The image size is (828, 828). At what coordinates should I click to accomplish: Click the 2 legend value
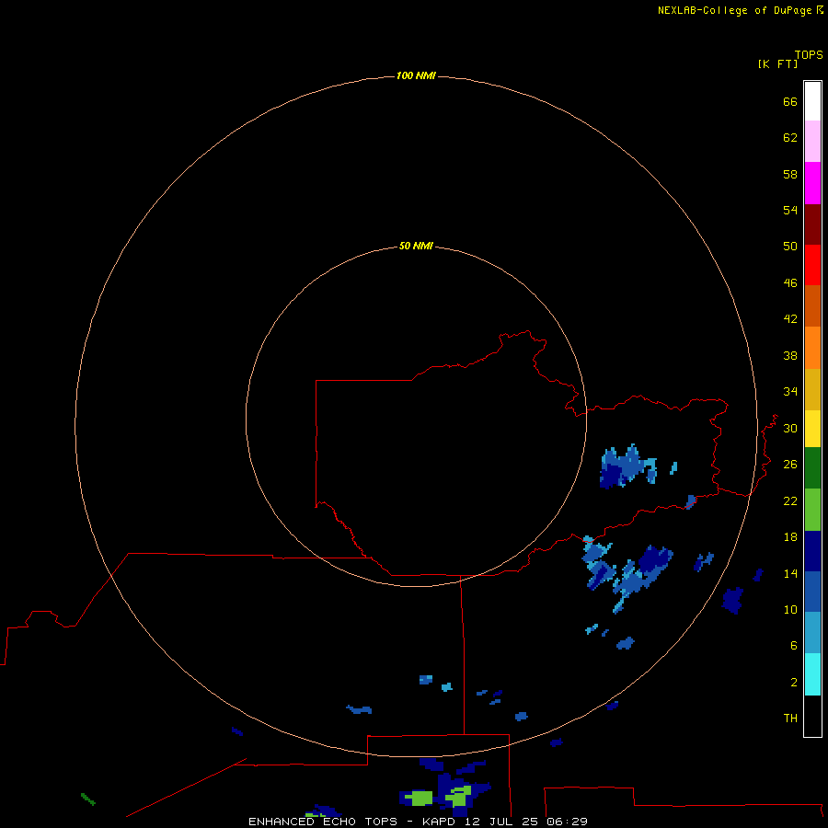[793, 683]
